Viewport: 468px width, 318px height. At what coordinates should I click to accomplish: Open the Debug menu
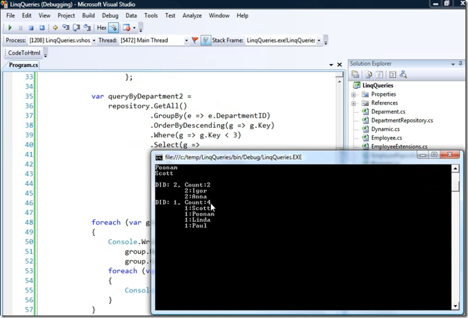(x=110, y=15)
